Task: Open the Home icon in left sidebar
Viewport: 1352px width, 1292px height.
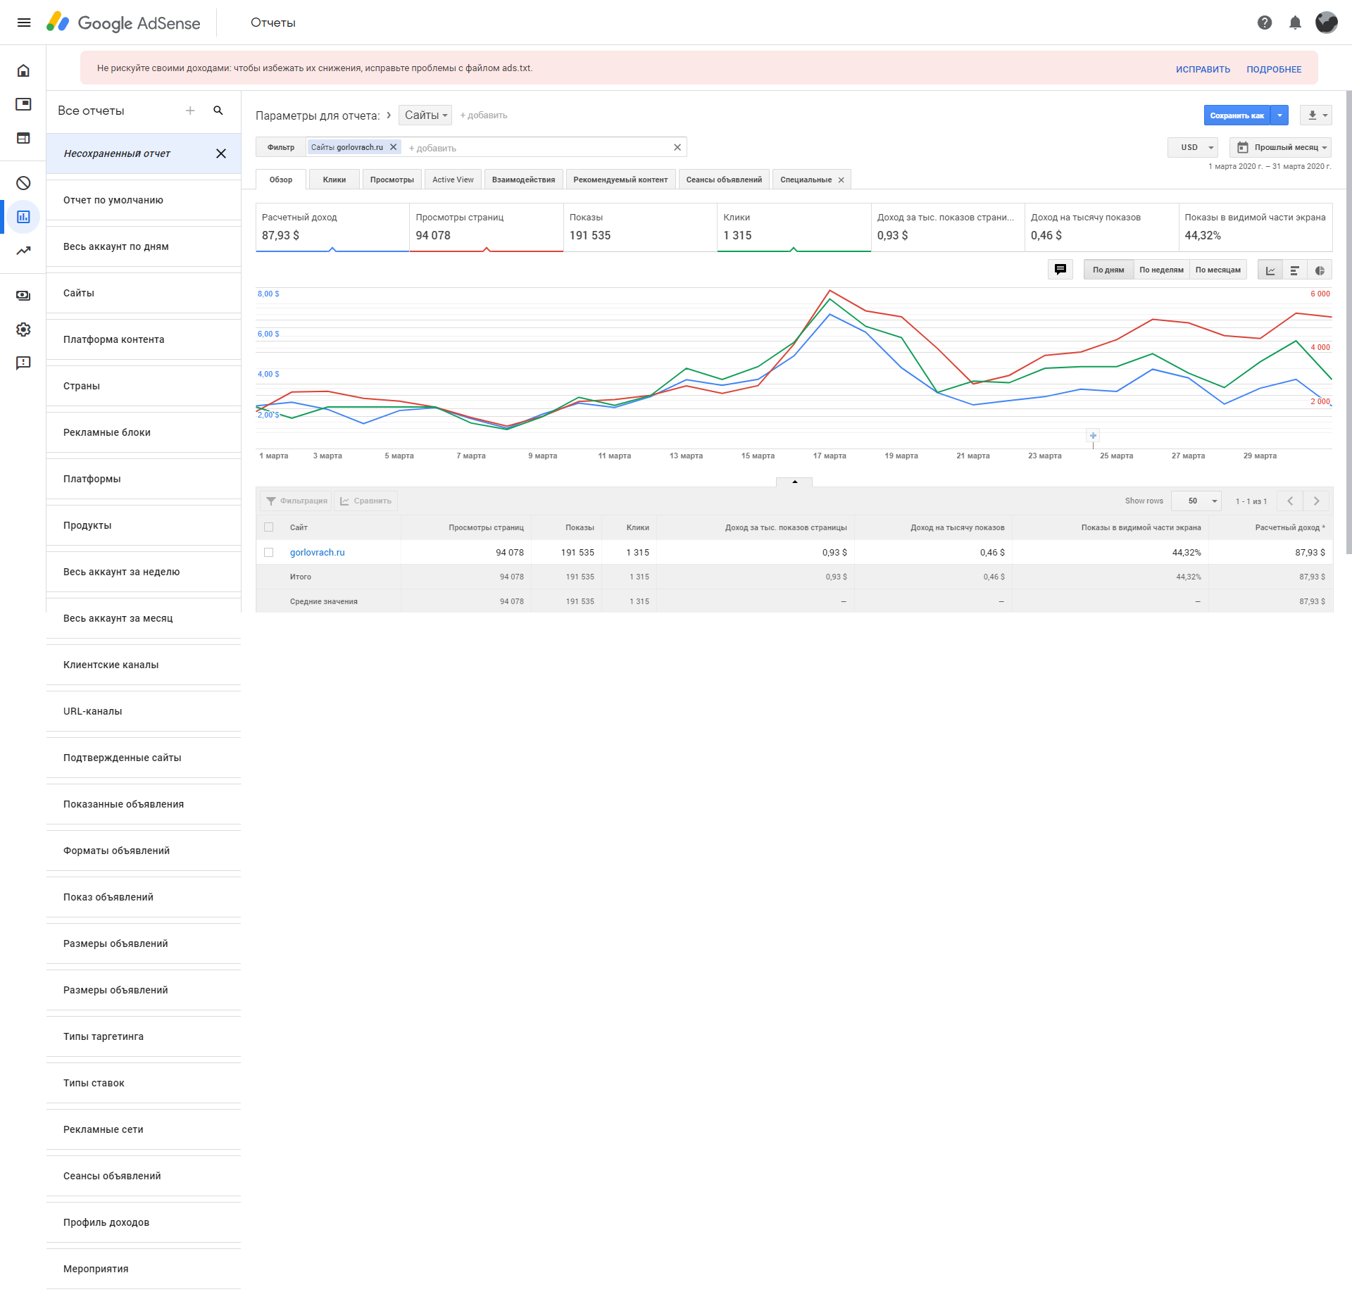Action: click(23, 70)
